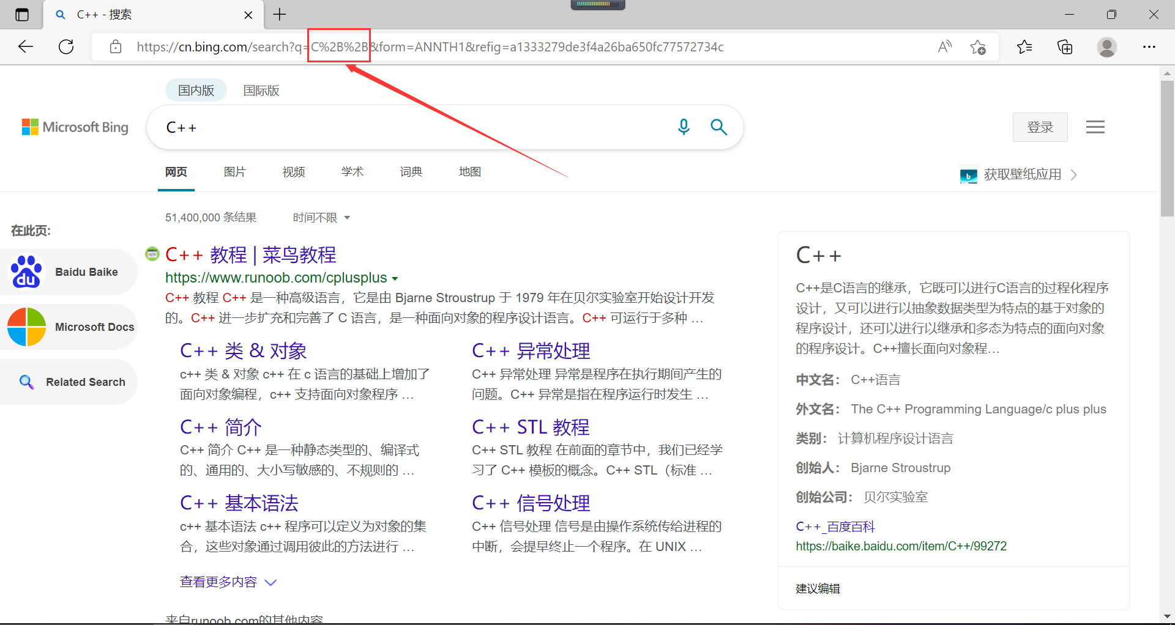
Task: Select the 国内版 toggle
Action: click(x=196, y=91)
